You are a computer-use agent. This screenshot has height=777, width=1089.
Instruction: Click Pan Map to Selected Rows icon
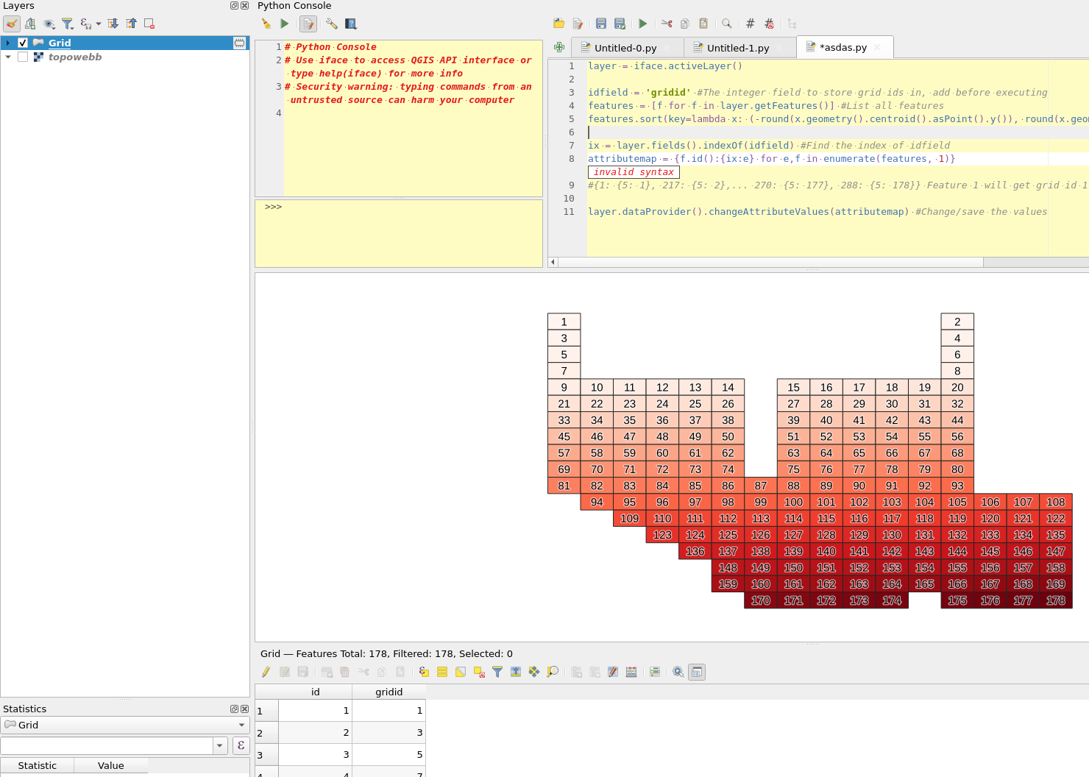pyautogui.click(x=534, y=672)
